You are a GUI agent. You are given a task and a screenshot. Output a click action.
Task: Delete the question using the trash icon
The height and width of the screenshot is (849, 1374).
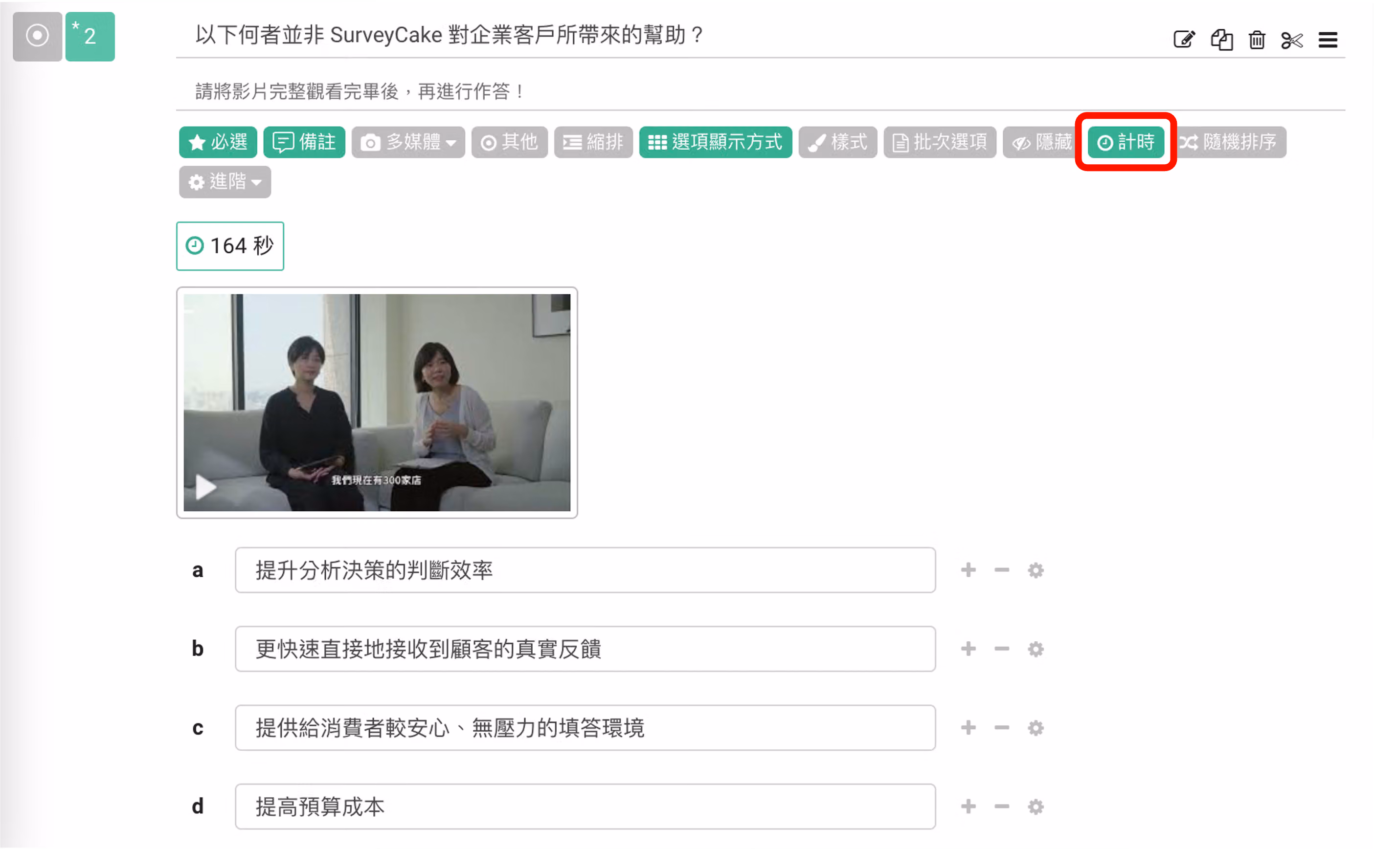tap(1257, 40)
